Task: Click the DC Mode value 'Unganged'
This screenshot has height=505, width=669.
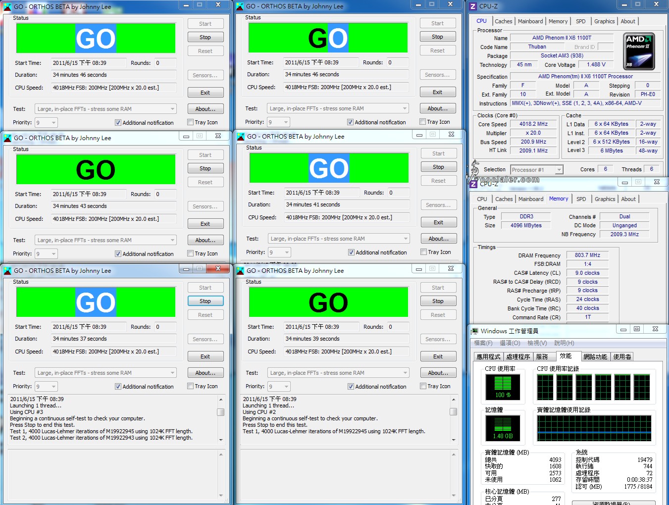Action: 624,225
